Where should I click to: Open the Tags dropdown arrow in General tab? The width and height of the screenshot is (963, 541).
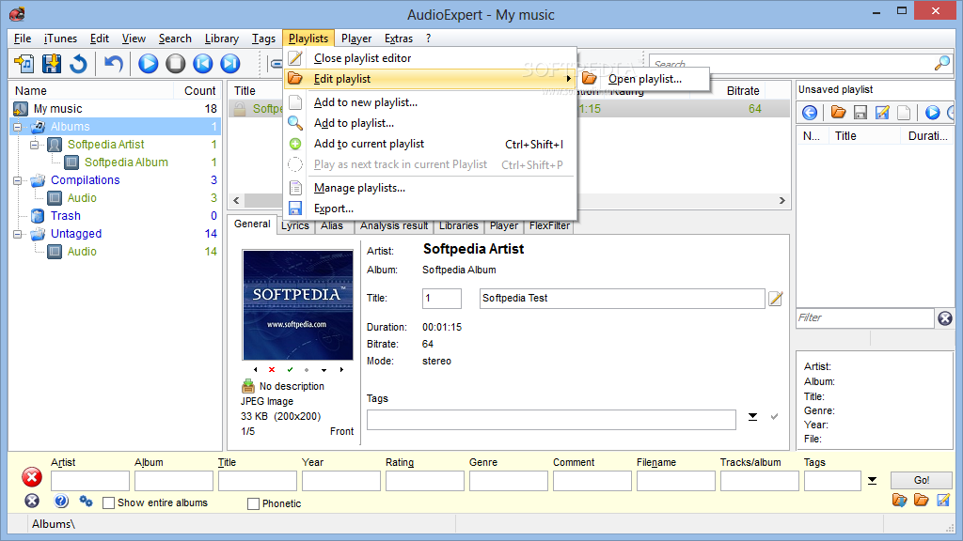pyautogui.click(x=752, y=417)
